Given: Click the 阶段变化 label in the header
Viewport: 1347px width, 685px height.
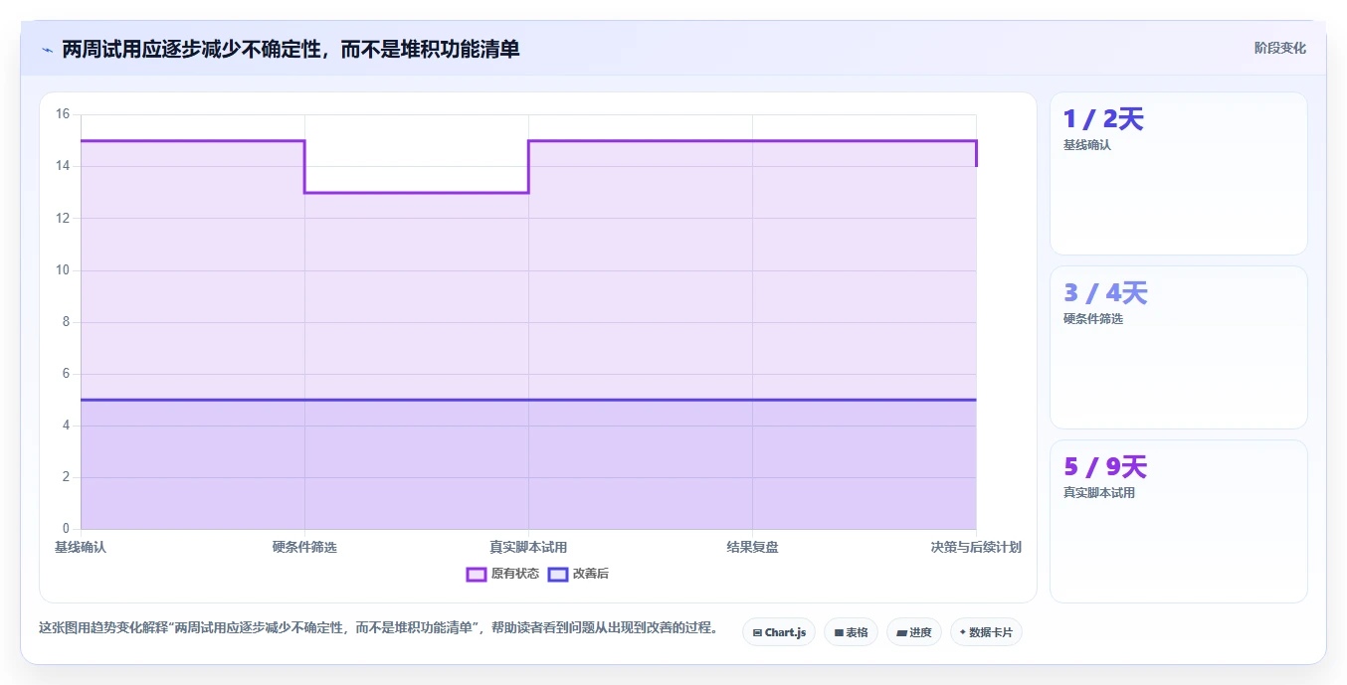Looking at the screenshot, I should [1280, 48].
